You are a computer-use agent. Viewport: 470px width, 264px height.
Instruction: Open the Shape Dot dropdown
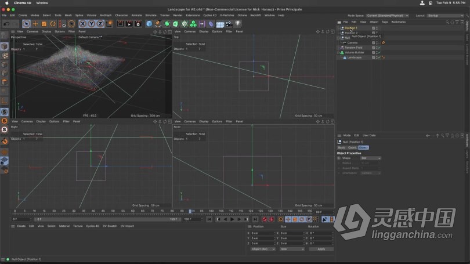370,158
